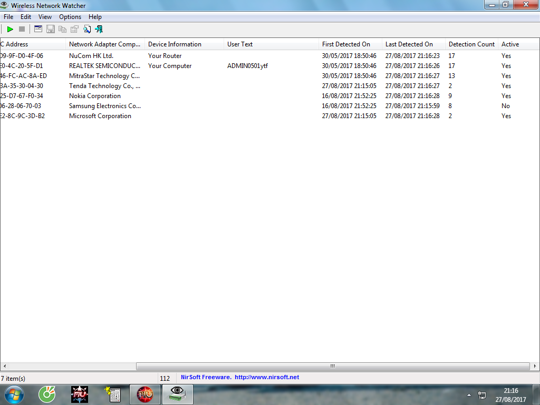Open Advanced Options toolbar icon
The width and height of the screenshot is (540, 405).
click(x=38, y=29)
